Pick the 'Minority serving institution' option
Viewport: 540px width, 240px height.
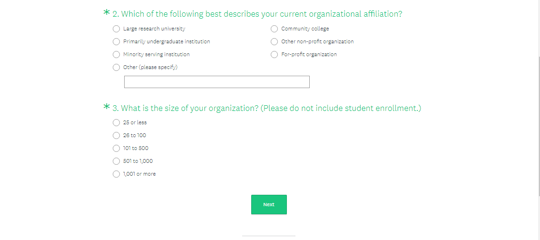point(117,55)
